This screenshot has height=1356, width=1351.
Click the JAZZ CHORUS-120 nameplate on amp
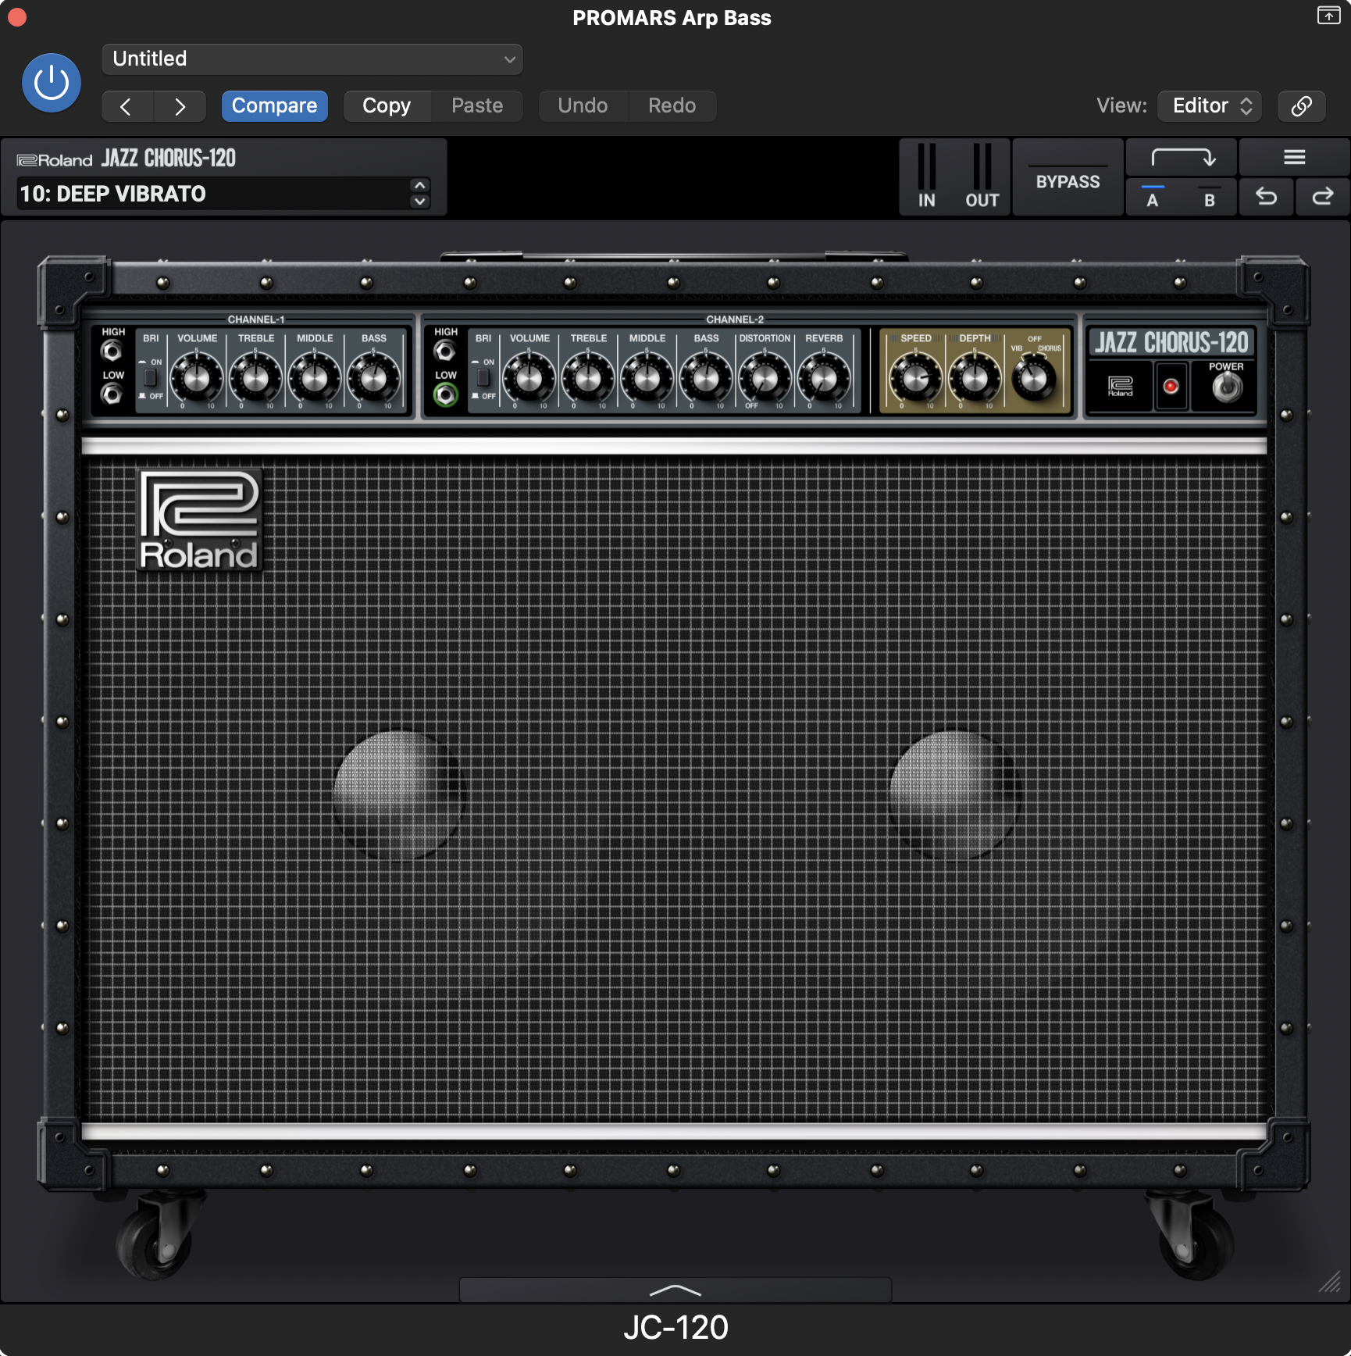[x=1171, y=342]
